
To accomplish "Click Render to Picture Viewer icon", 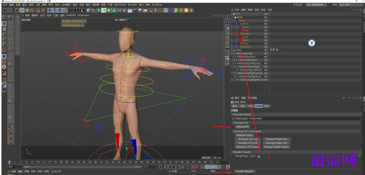I will (77, 10).
